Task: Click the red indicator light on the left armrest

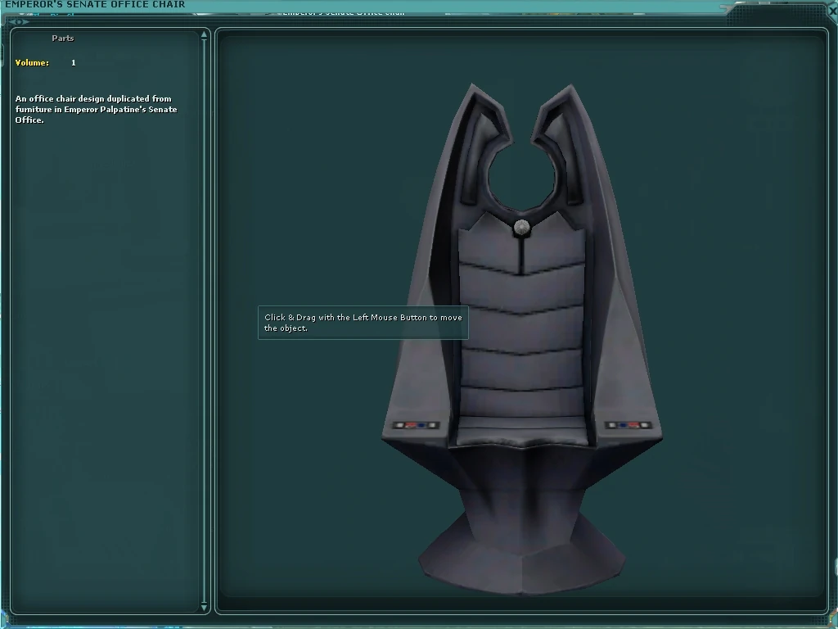Action: pyautogui.click(x=409, y=424)
